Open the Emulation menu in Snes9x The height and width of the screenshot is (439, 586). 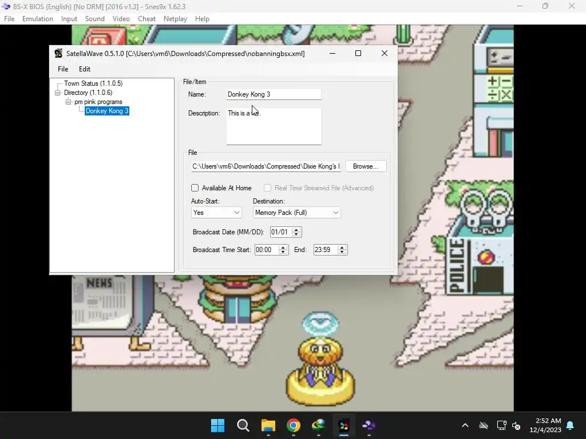point(37,19)
